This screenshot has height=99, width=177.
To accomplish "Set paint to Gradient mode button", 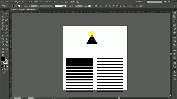I will pos(5,66).
